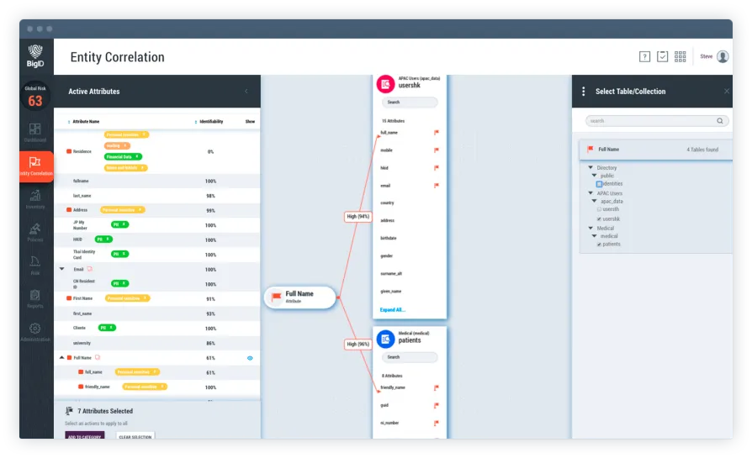
Task: Uncheck the usershk table checkbox
Action: point(599,218)
